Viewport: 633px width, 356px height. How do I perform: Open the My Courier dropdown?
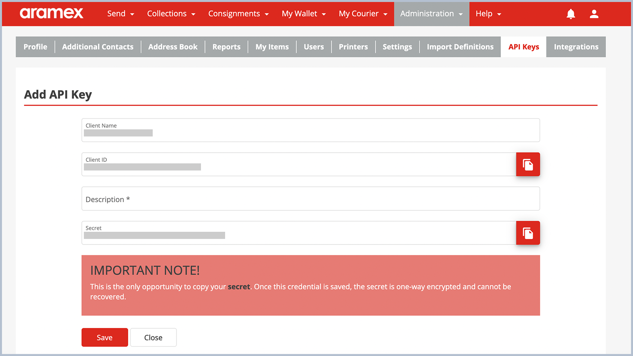(362, 13)
